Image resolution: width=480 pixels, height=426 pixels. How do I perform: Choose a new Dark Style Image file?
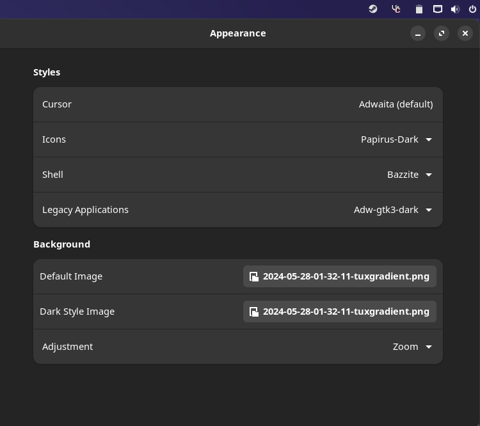coord(340,312)
